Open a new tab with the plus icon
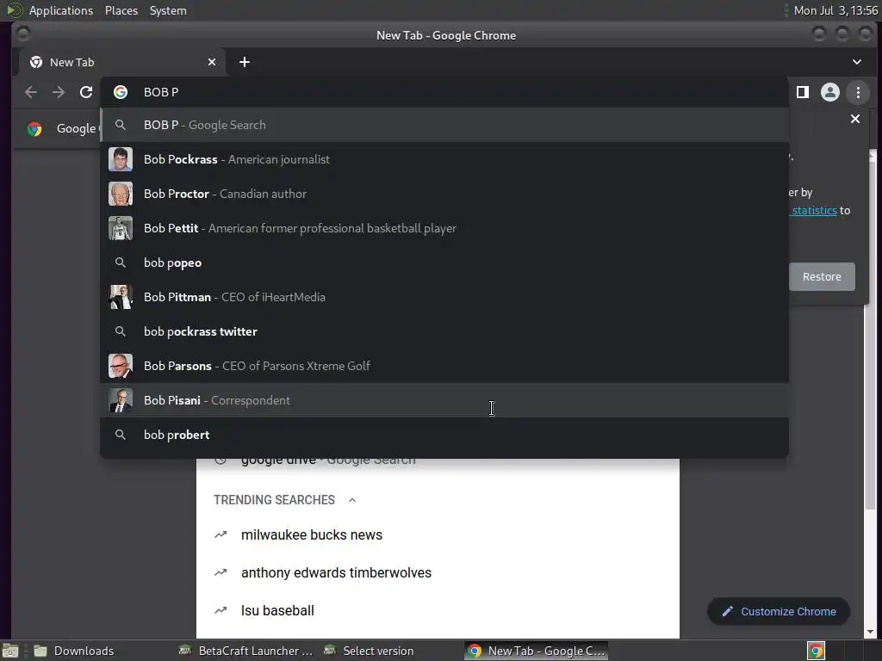The width and height of the screenshot is (882, 661). pos(244,62)
